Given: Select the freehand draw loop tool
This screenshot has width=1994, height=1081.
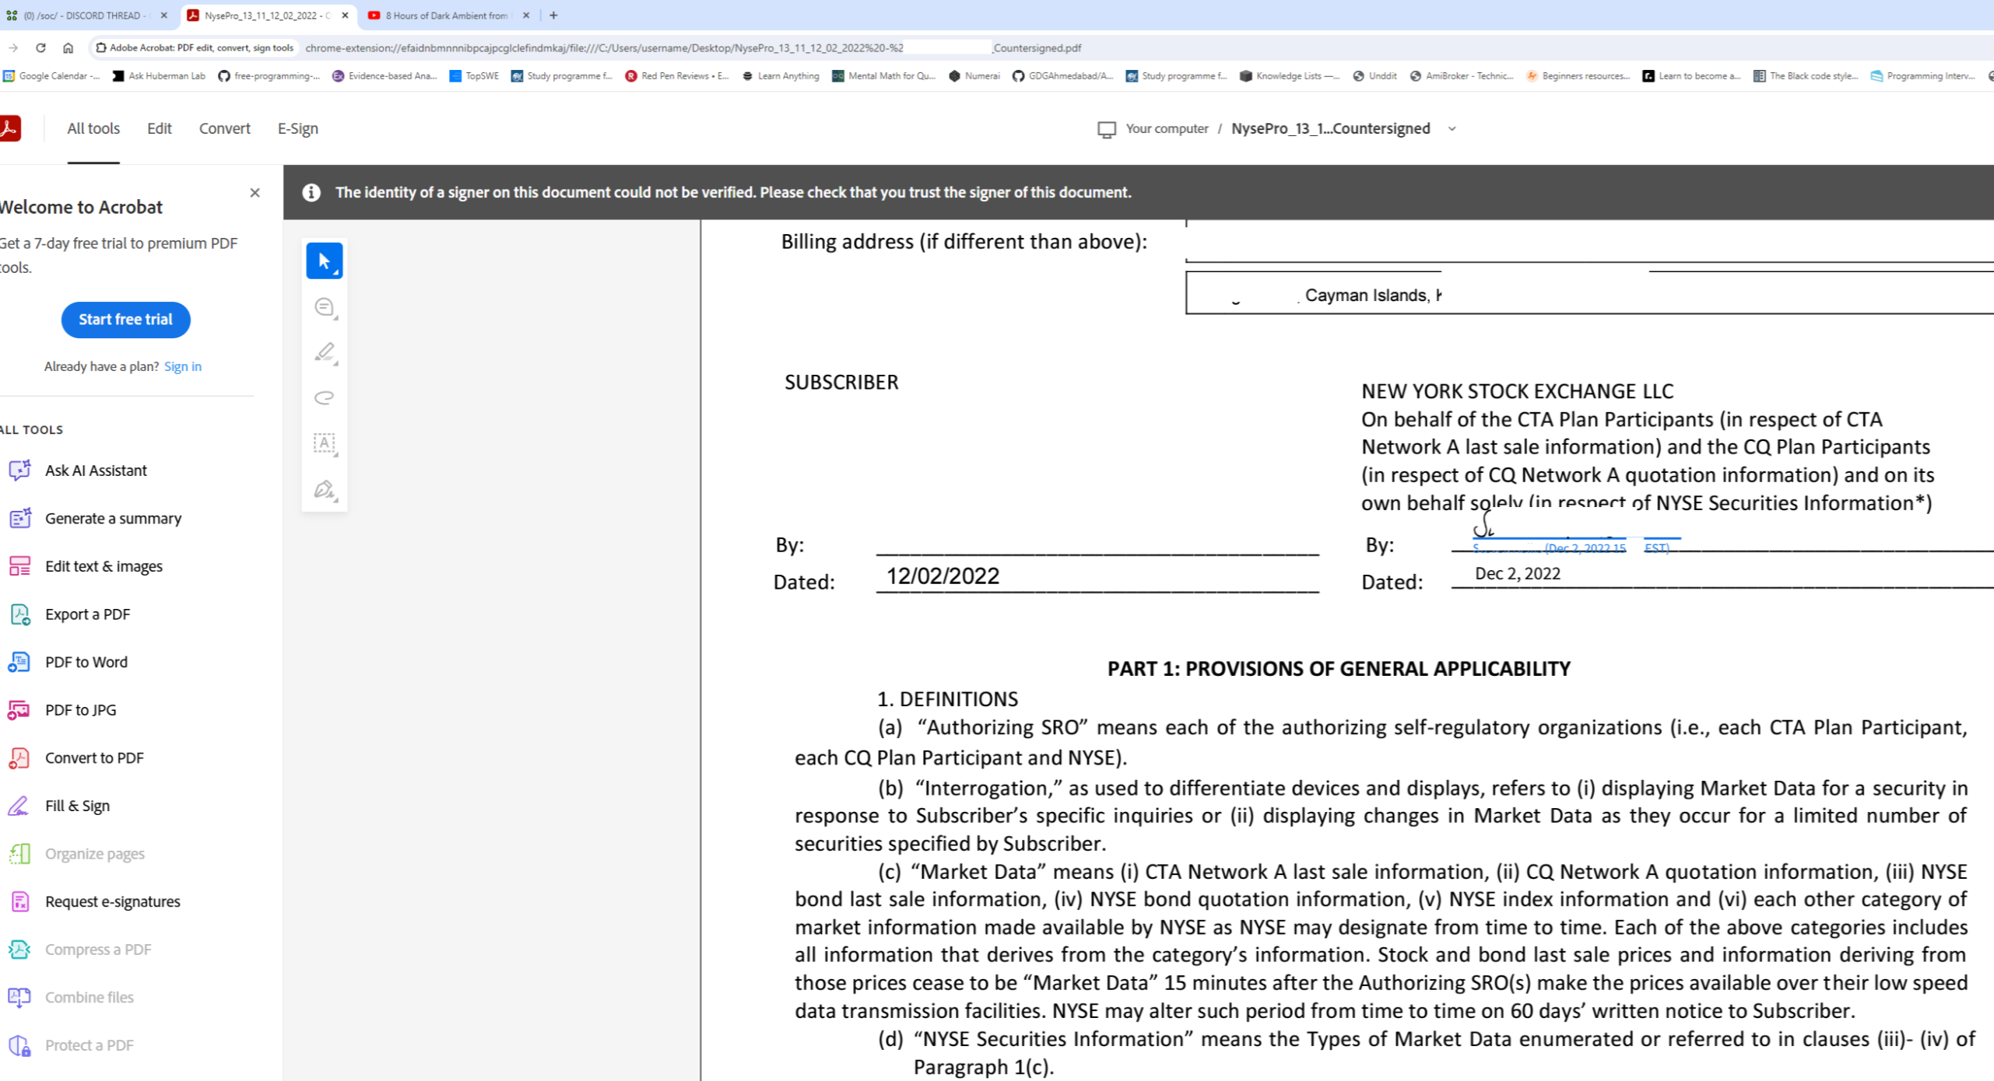Looking at the screenshot, I should (325, 397).
